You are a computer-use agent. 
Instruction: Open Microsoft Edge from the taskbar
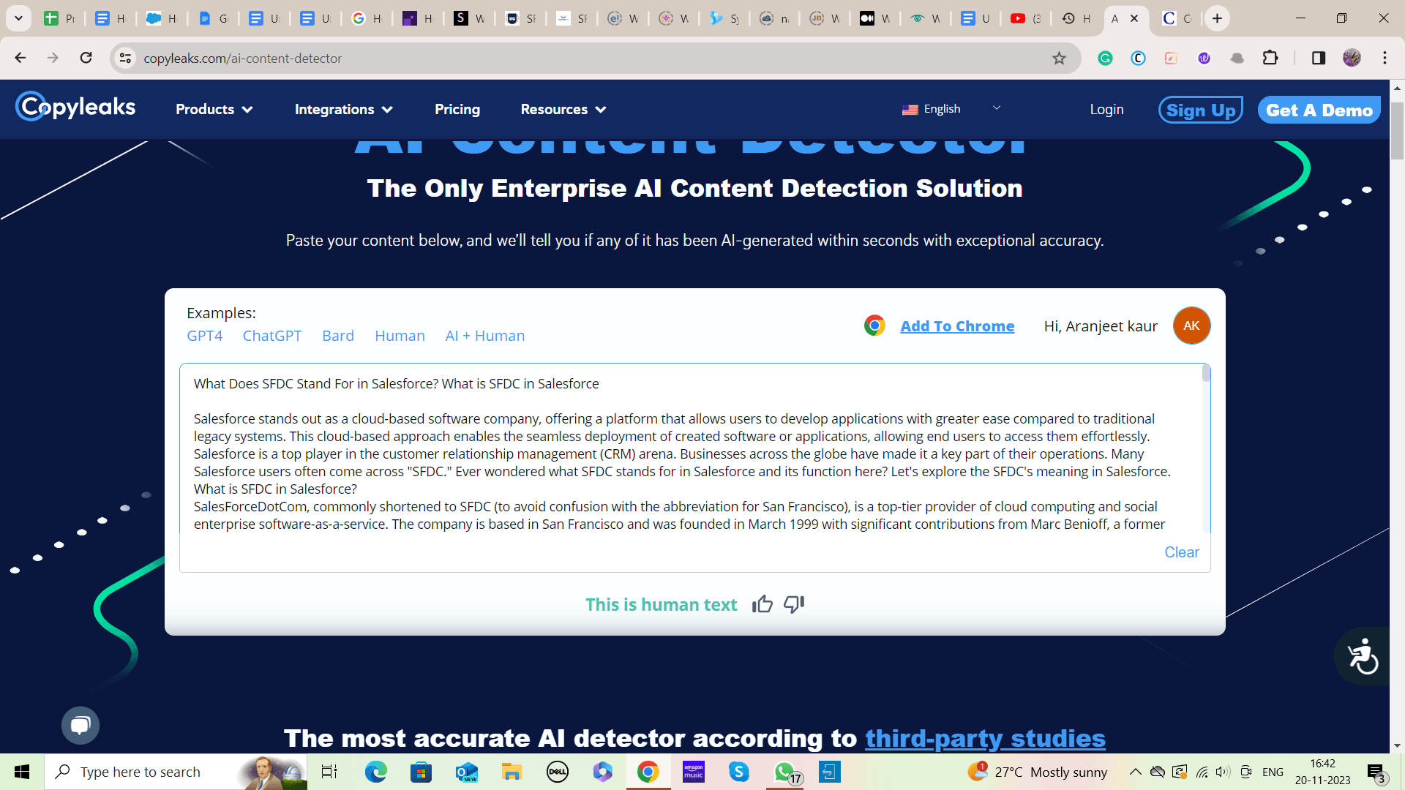[375, 772]
